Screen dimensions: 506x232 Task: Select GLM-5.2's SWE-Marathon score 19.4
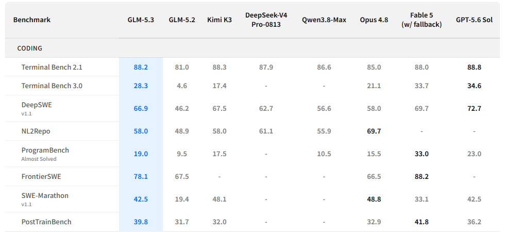[x=182, y=199]
